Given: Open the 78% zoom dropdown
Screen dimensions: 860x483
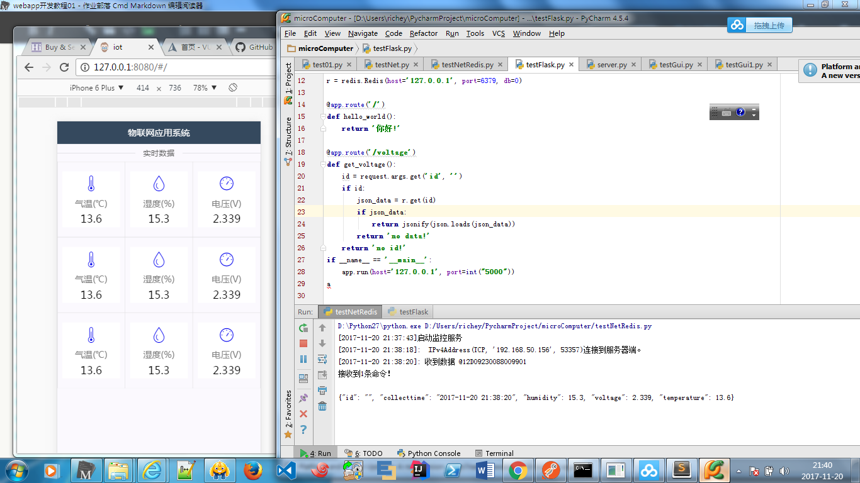Looking at the screenshot, I should [x=205, y=88].
